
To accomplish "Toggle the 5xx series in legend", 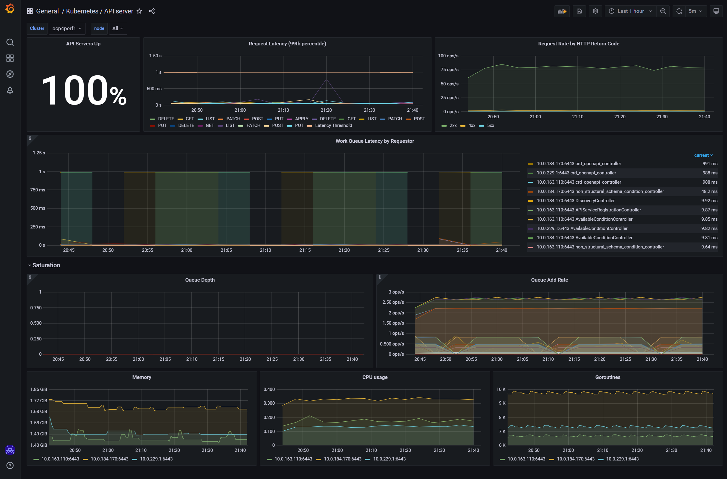I will click(x=490, y=125).
